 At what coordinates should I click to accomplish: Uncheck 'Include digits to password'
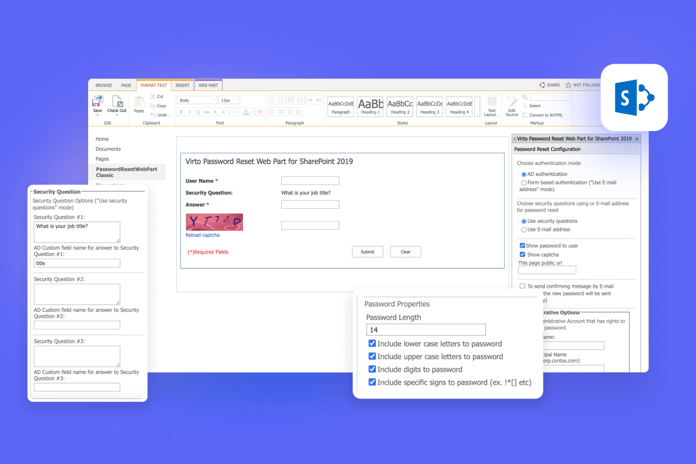[372, 369]
